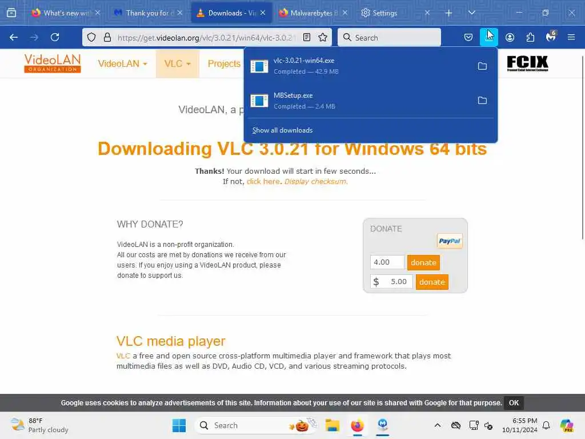Click the browser Search box
Screen dimensions: 585x439
point(389,38)
